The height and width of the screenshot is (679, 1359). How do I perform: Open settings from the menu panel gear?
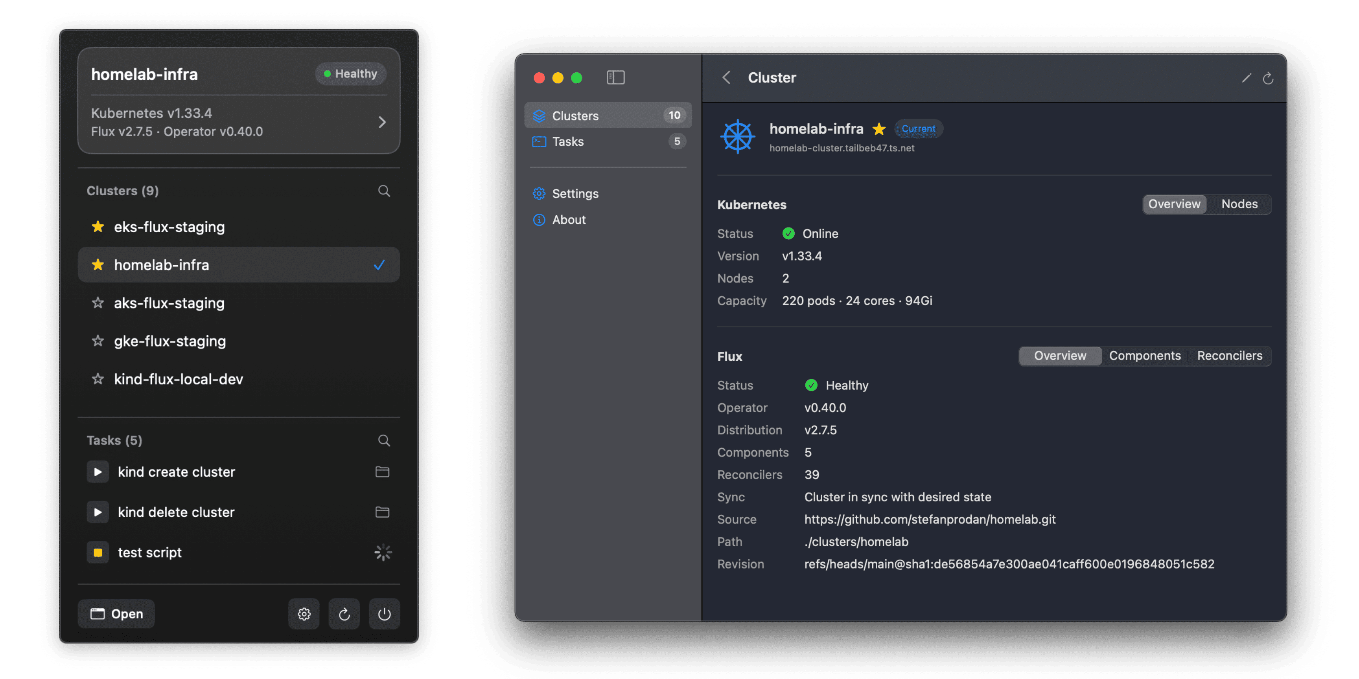pos(304,614)
